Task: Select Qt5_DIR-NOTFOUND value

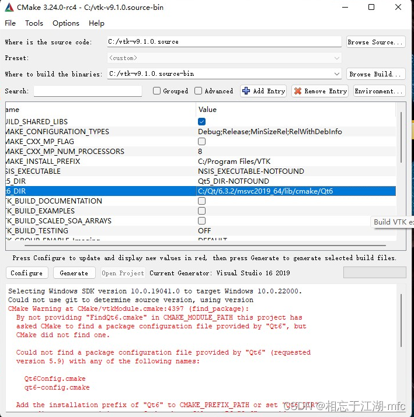Action: (x=234, y=181)
